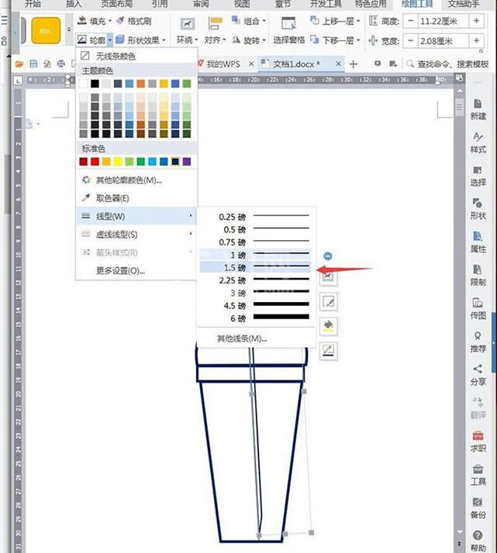Click the 环绕 text wrap icon
This screenshot has width=497, height=553.
tap(187, 24)
